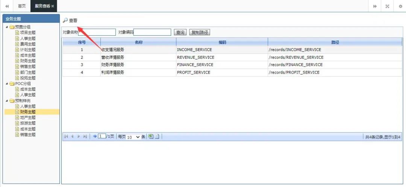The image size is (406, 187).
Task: Click the page number input box
Action: point(102,136)
